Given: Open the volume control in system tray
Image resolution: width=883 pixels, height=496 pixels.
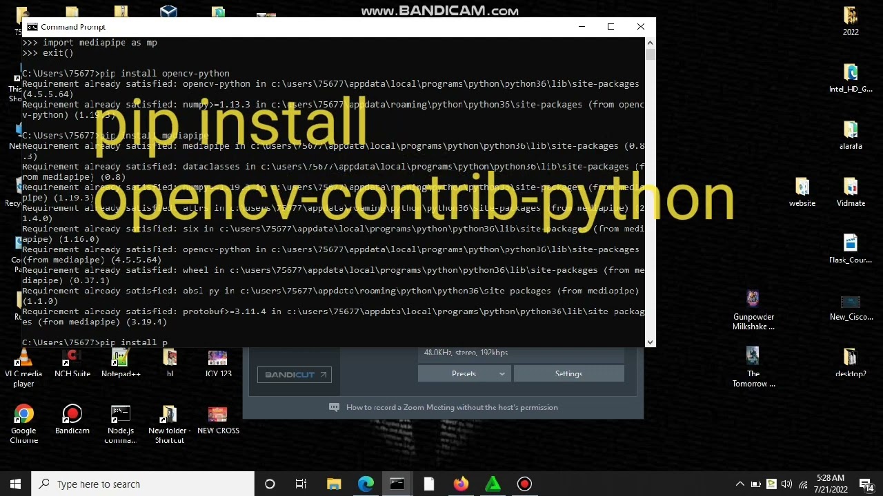Looking at the screenshot, I should coord(786,484).
